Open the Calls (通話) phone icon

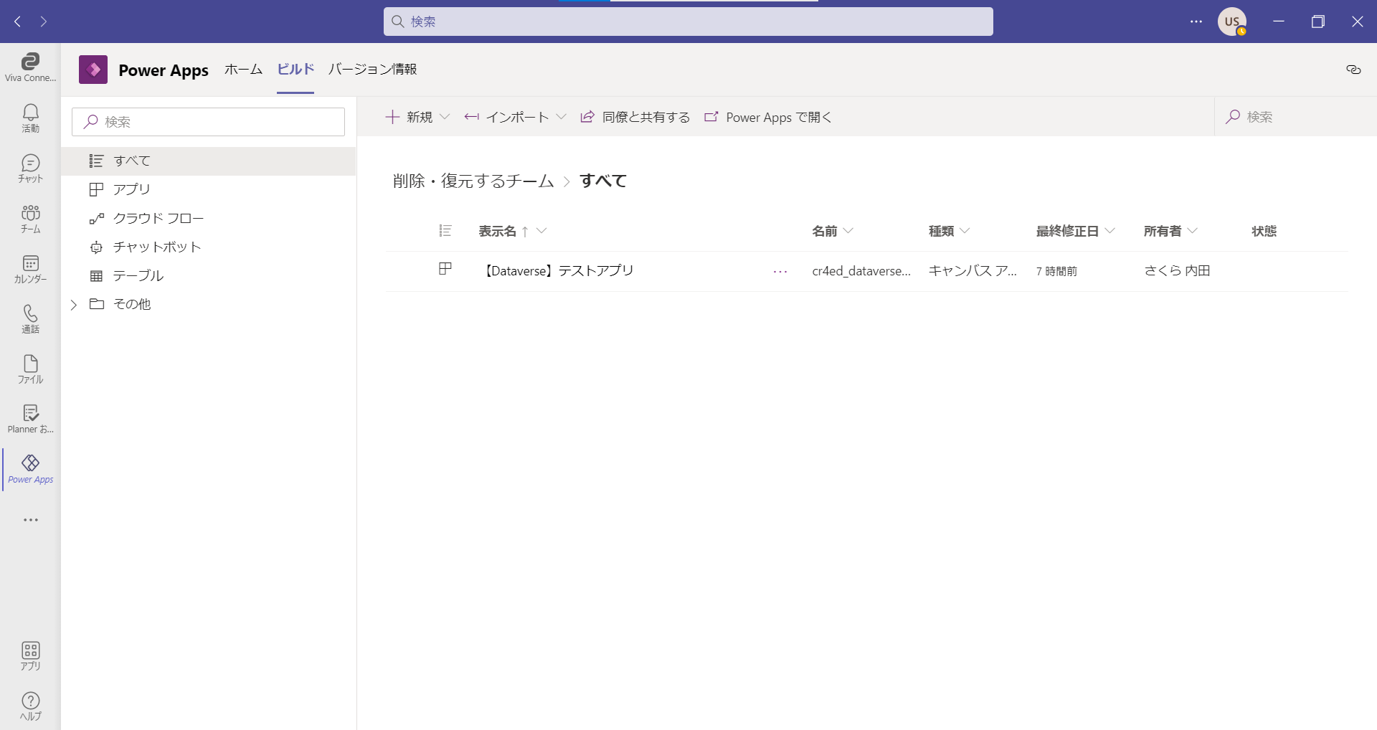pos(30,318)
